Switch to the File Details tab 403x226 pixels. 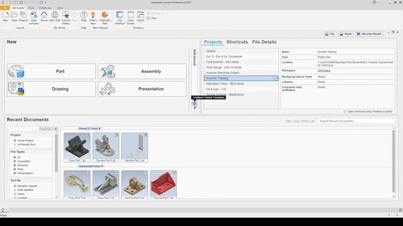point(264,42)
